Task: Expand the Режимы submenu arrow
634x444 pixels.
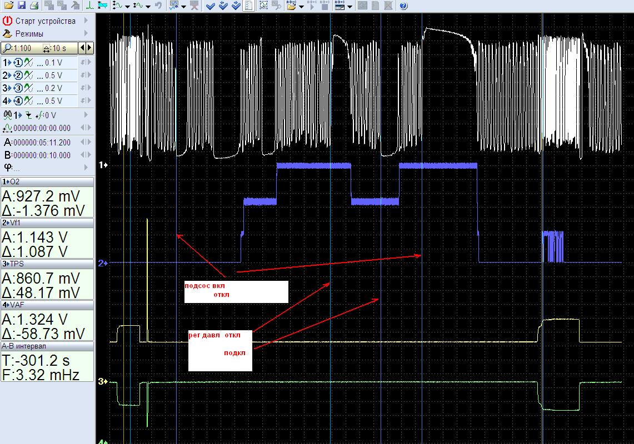Action: pyautogui.click(x=86, y=34)
